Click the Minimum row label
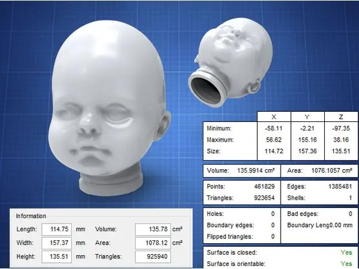Viewport: 359px width, 269px height. point(219,129)
